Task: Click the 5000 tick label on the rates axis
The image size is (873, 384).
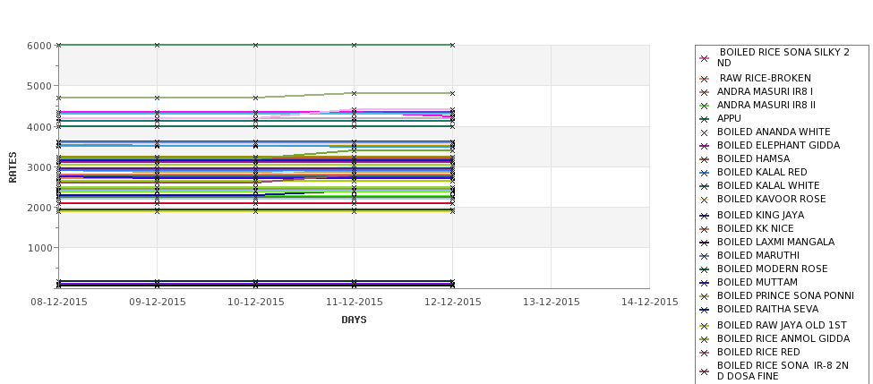Action: [x=39, y=86]
